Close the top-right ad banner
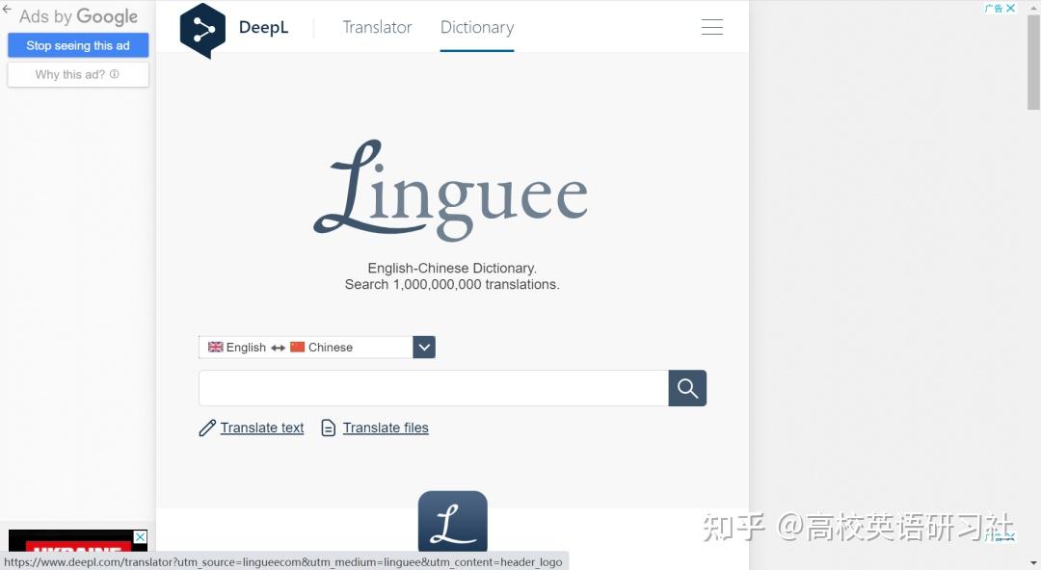Viewport: 1041px width, 570px height. click(x=1010, y=8)
